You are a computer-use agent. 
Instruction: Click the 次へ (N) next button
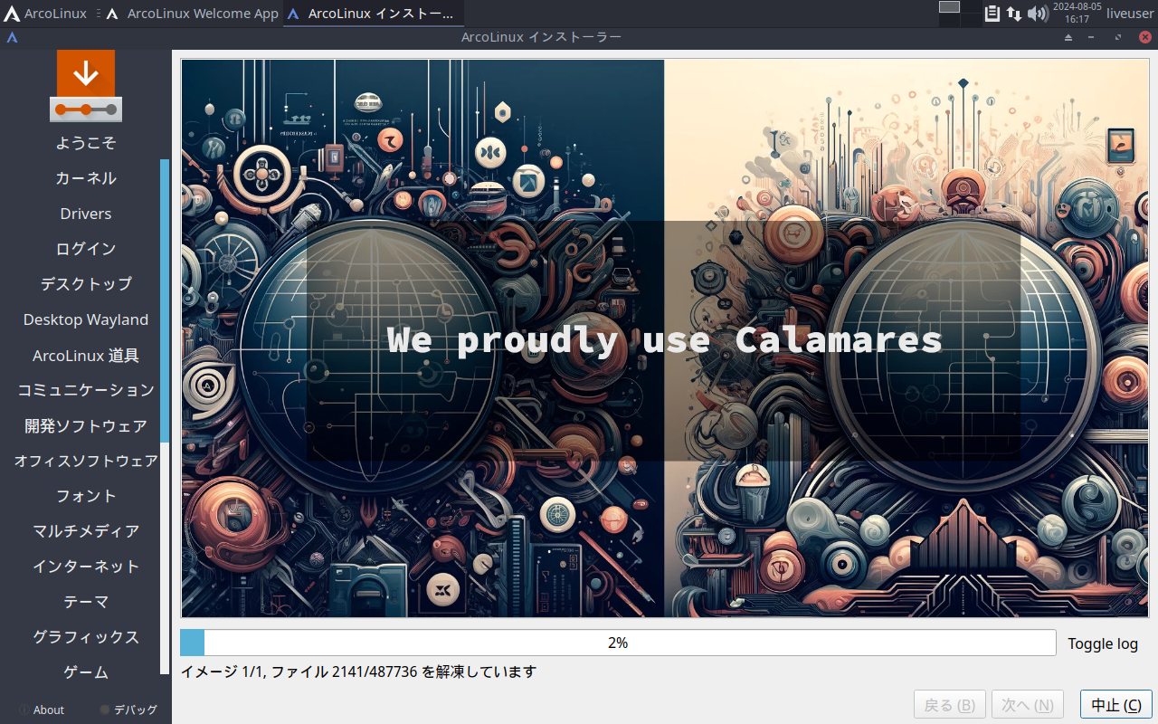point(1028,705)
